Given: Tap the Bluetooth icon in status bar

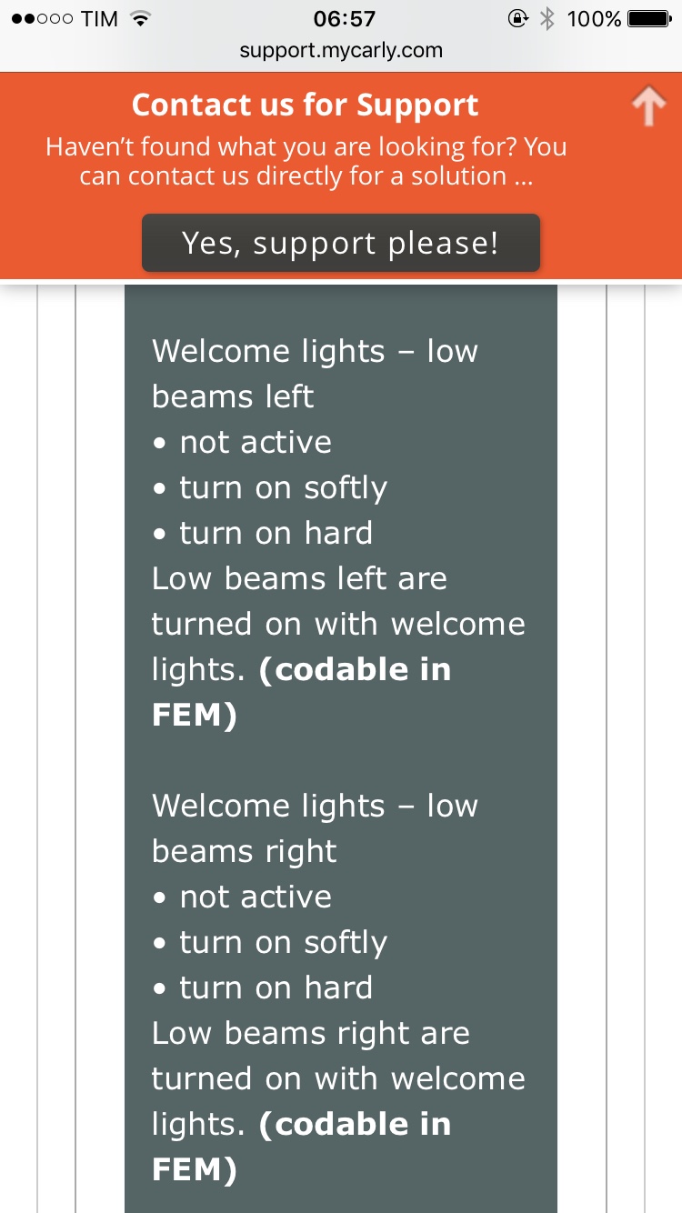Looking at the screenshot, I should 547,19.
